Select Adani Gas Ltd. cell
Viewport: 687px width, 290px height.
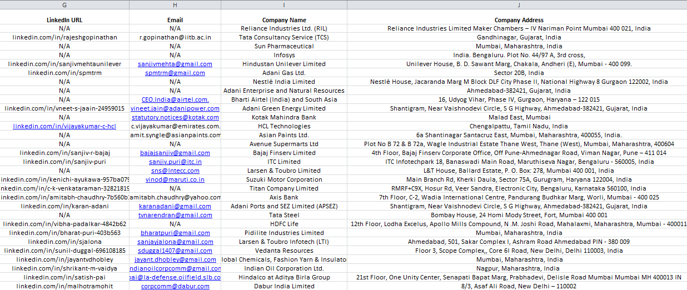click(x=284, y=73)
